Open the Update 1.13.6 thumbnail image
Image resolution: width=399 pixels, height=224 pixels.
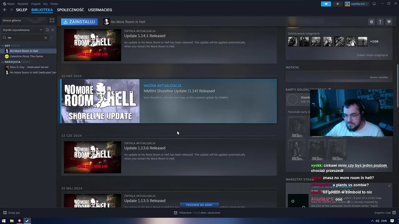tap(93, 157)
